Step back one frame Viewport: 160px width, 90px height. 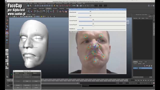click(x=138, y=80)
